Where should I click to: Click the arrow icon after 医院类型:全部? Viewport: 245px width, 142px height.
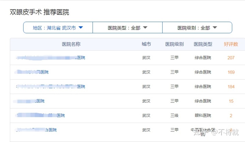coord(145,28)
